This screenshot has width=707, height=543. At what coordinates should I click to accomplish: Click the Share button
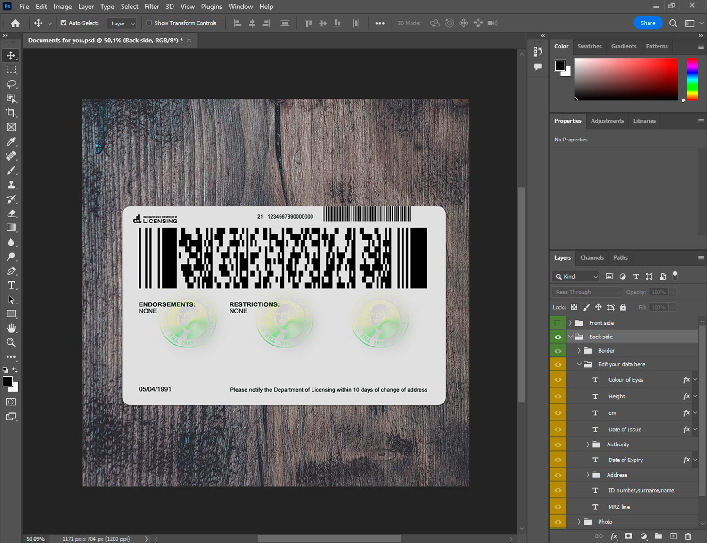coord(648,23)
